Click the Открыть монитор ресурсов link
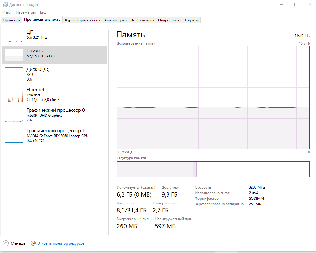Image resolution: width=316 pixels, height=253 pixels. (x=61, y=243)
